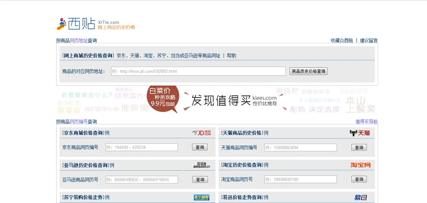Click 查询 button for Tmall product number

[x=359, y=147]
